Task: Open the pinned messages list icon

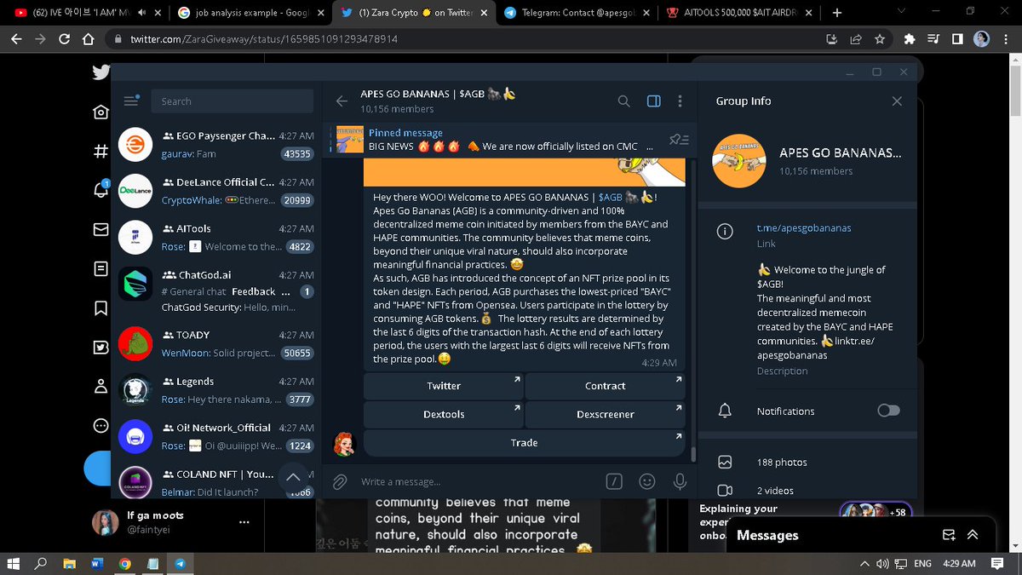Action: pos(679,140)
